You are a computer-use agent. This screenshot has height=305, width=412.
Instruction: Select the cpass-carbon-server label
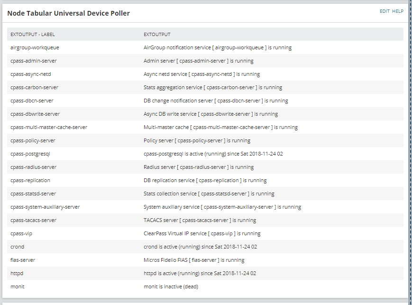click(x=34, y=87)
